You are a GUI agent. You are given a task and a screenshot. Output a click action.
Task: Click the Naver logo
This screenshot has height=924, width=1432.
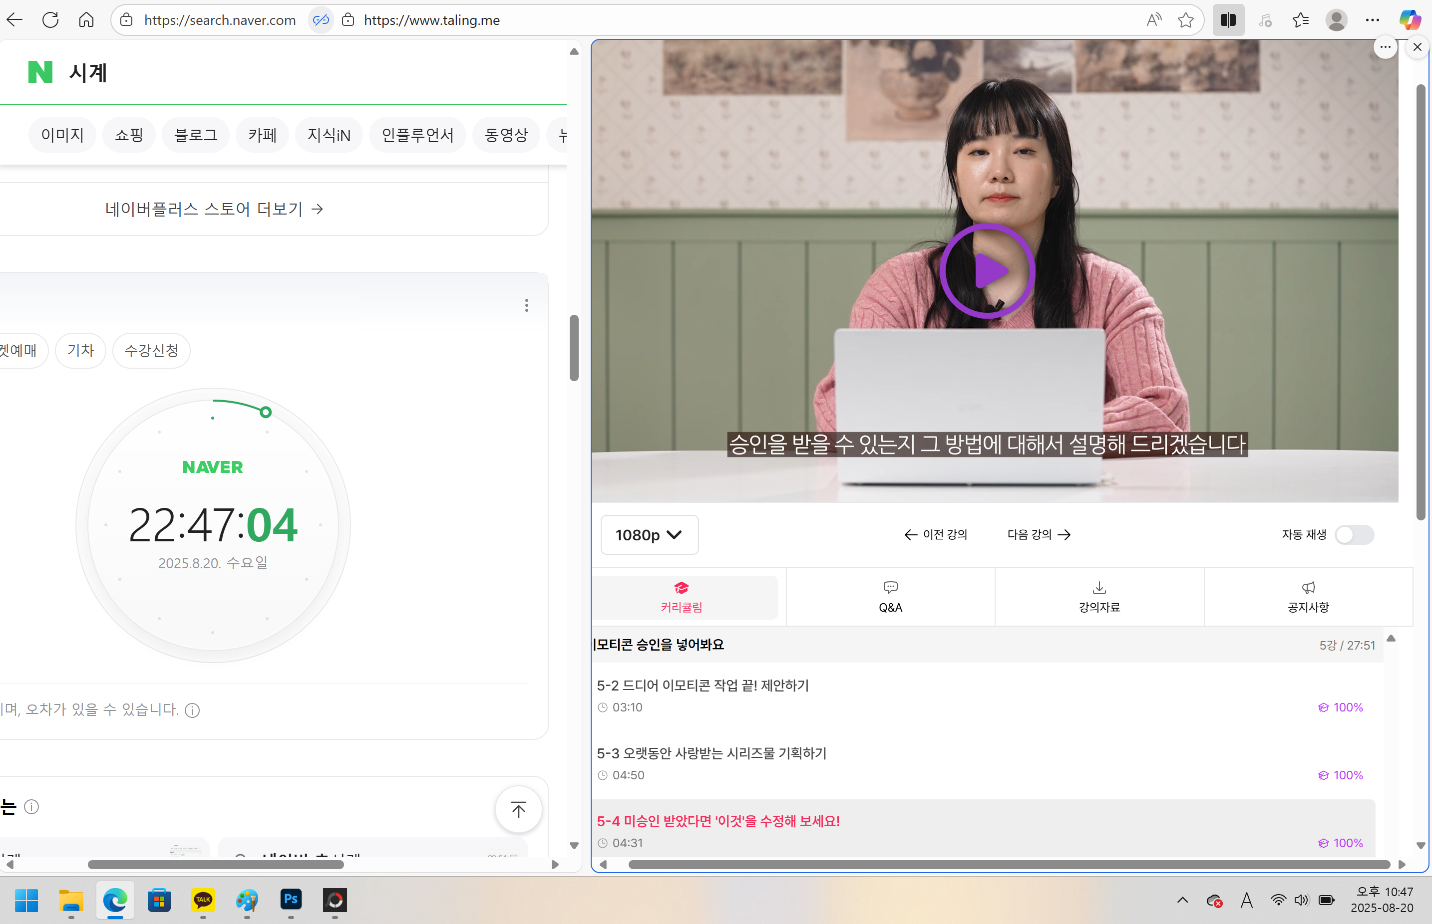click(40, 72)
